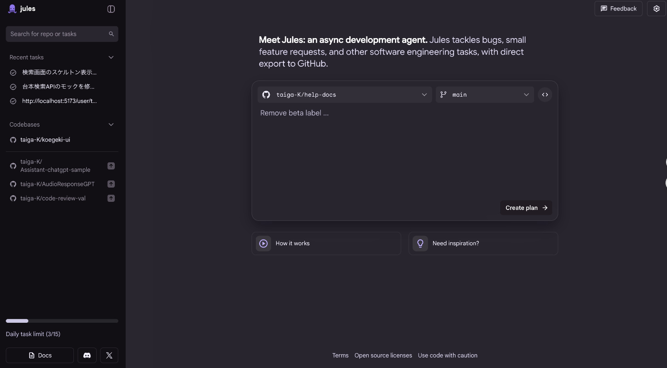This screenshot has height=368, width=667.
Task: Click the daily task limit progress bar
Action: click(62, 321)
